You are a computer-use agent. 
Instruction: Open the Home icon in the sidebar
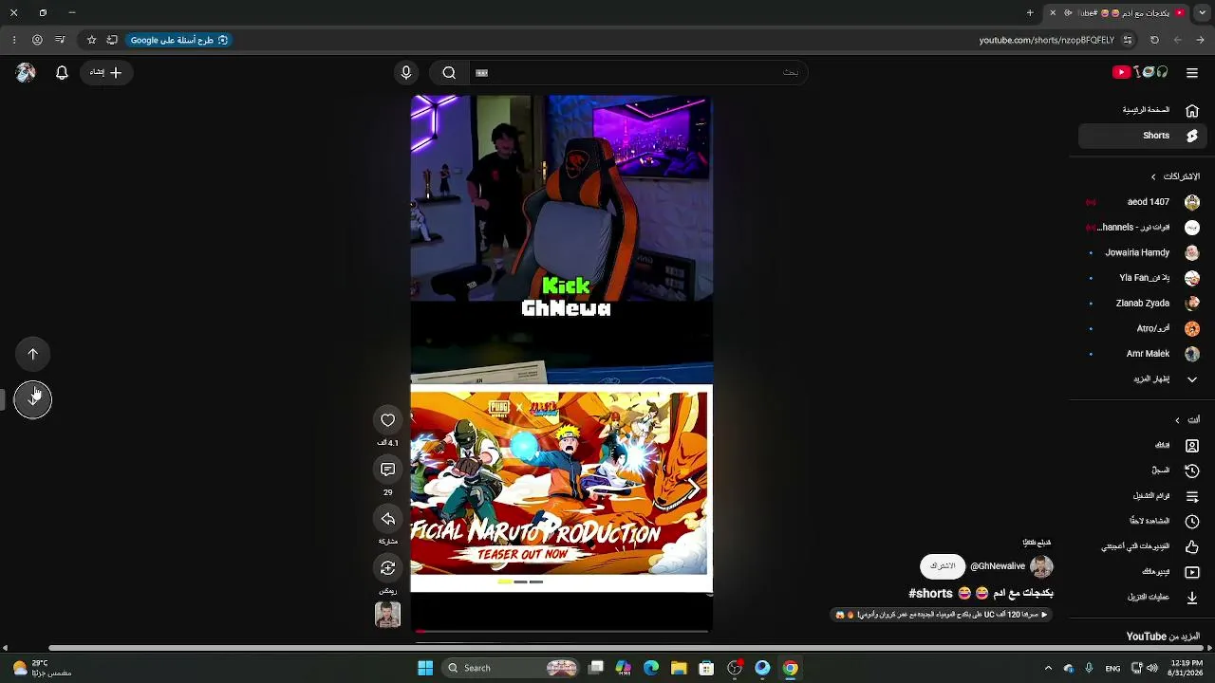(x=1192, y=110)
